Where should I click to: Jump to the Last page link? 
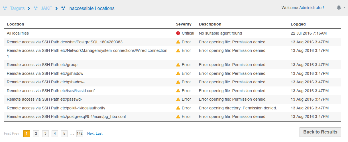(x=99, y=133)
